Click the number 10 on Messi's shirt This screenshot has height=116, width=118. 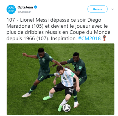[64, 78]
